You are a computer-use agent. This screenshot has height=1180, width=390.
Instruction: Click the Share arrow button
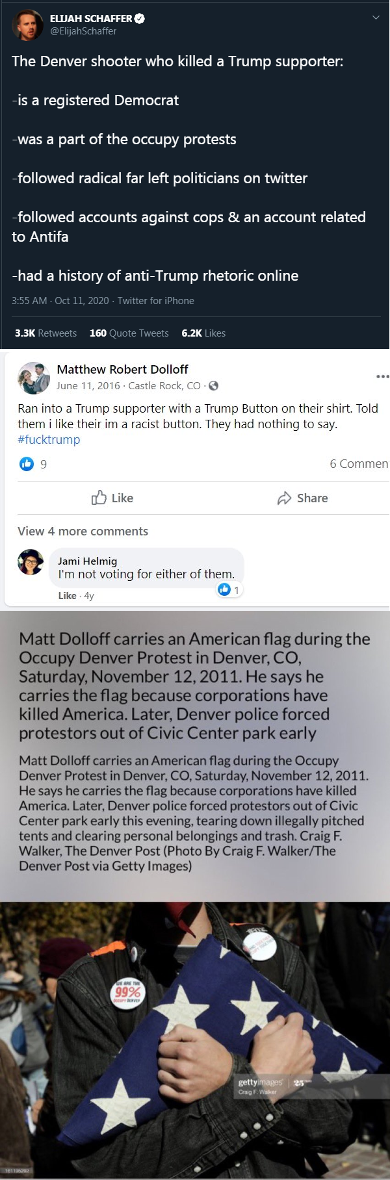302,498
